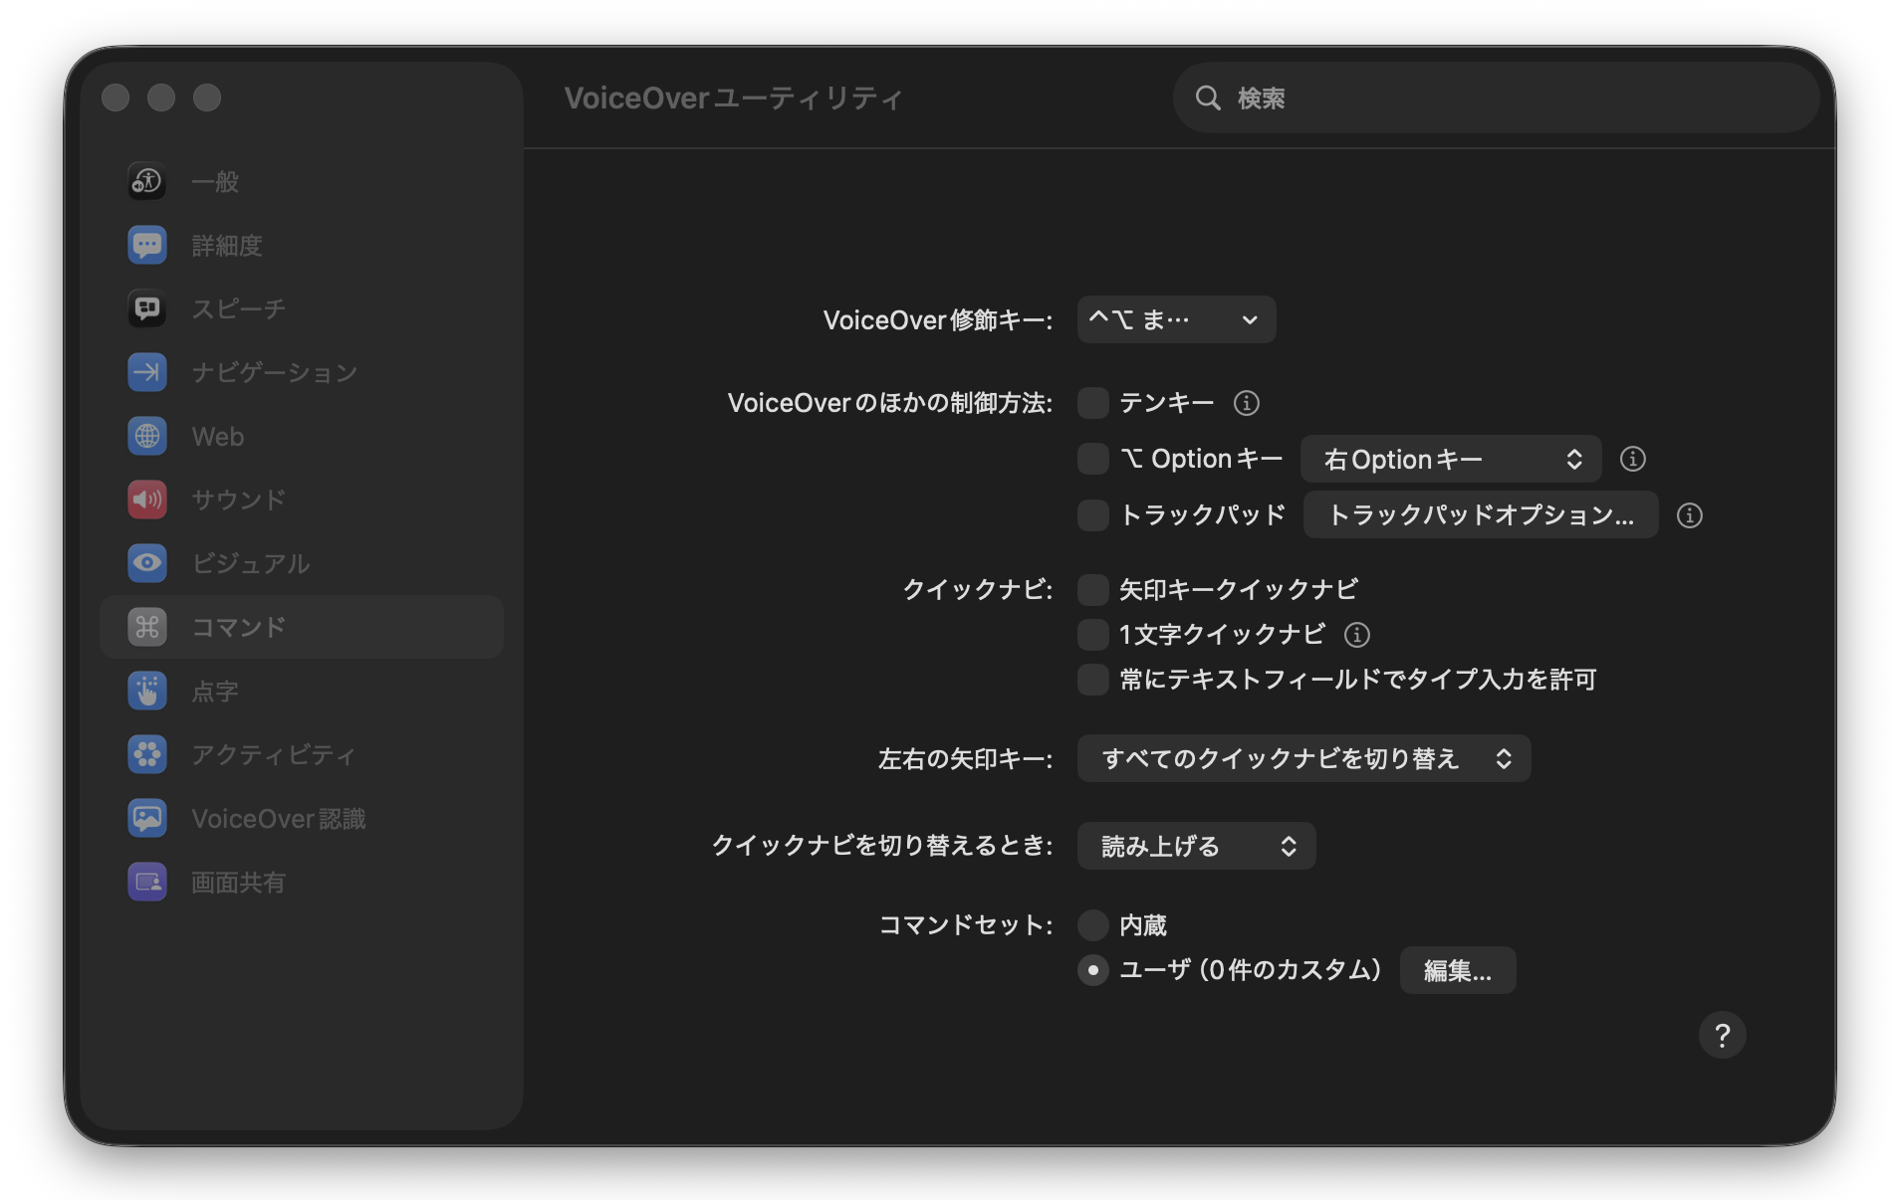Click トラックパッドオプション... button
Screen dimensions: 1892x1200
[x=1481, y=515]
